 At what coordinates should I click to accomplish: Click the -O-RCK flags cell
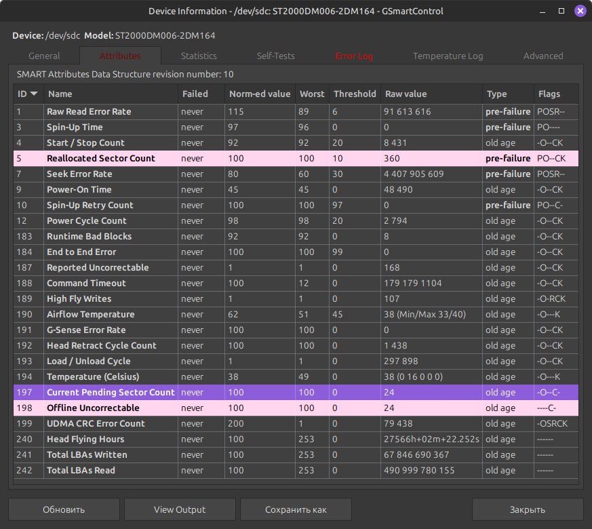[x=551, y=298]
